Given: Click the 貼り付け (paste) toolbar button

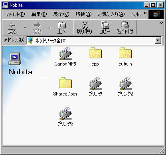Looking at the screenshot, I should tap(125, 28).
